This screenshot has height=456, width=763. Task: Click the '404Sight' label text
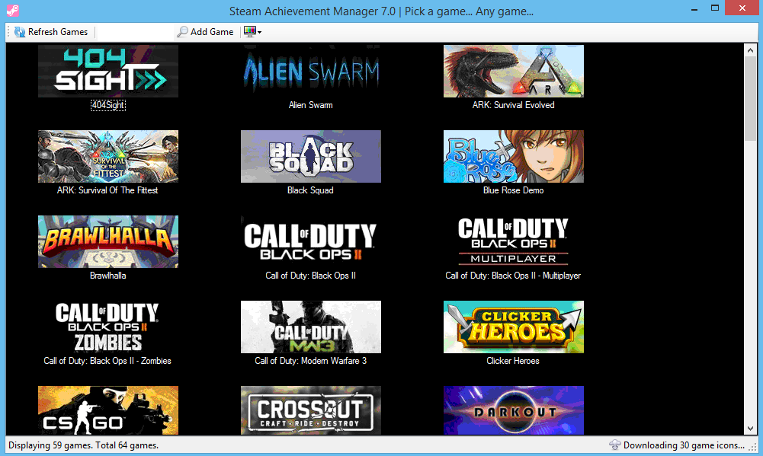pos(108,105)
